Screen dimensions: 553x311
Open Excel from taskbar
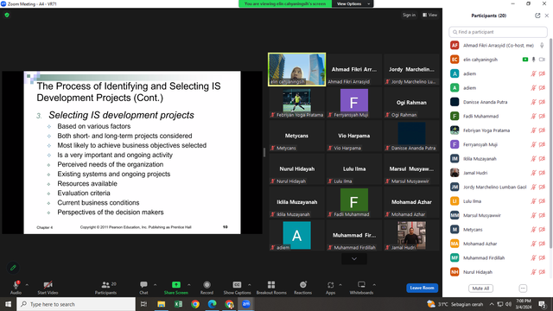pyautogui.click(x=179, y=304)
